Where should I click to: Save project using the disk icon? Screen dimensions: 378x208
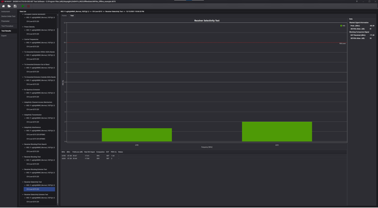(x=15, y=6)
